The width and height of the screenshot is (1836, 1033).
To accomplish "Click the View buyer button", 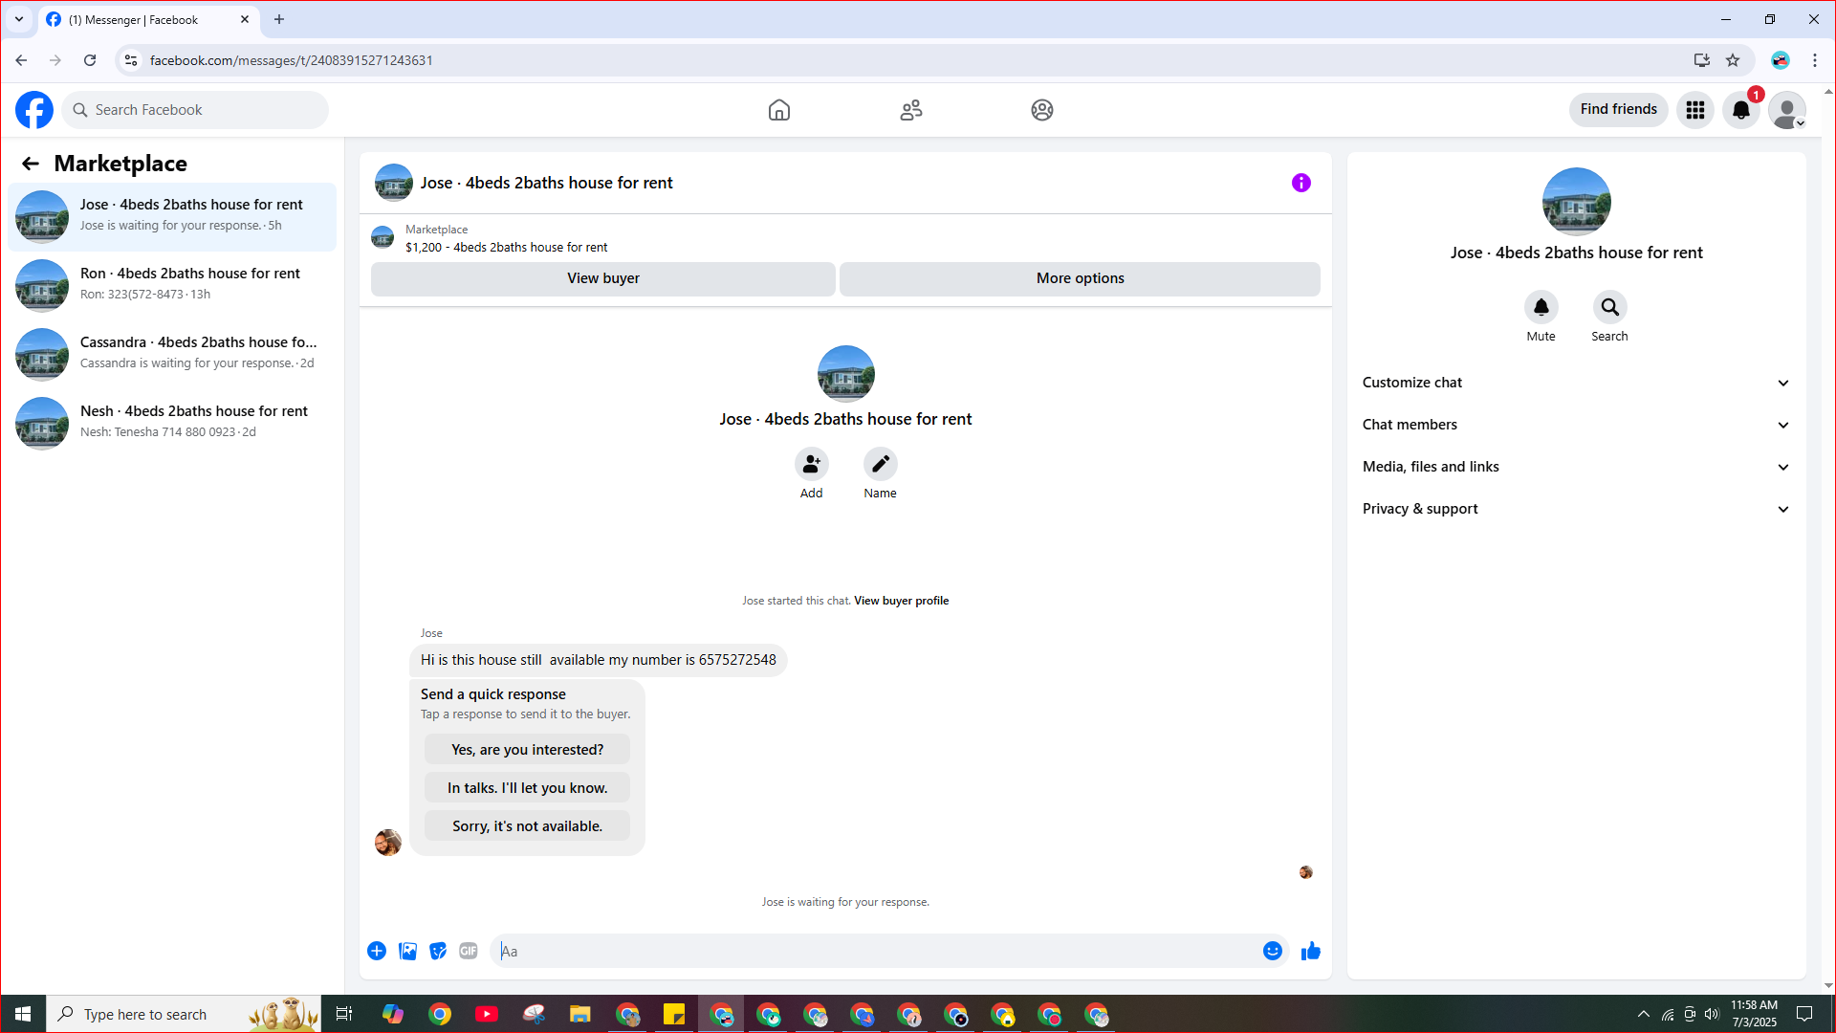I will pyautogui.click(x=603, y=278).
